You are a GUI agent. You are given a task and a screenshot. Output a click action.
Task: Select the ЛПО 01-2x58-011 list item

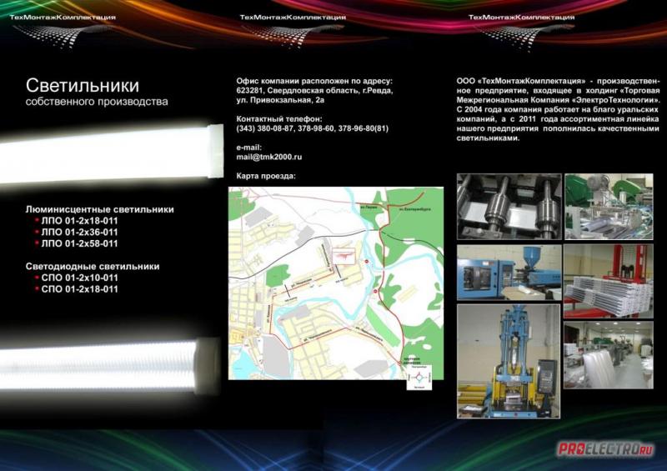pos(79,243)
